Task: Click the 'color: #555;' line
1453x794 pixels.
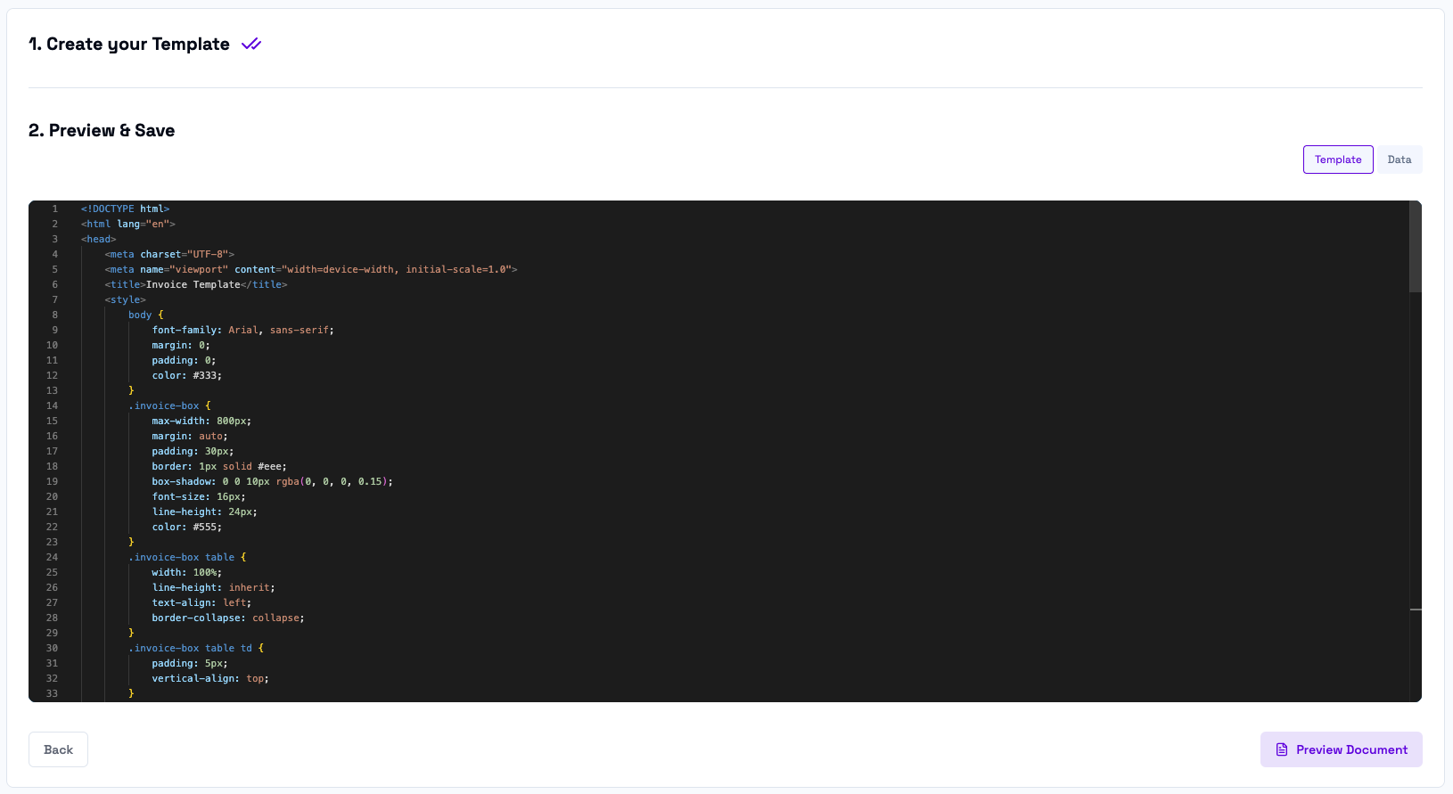Action: (187, 527)
